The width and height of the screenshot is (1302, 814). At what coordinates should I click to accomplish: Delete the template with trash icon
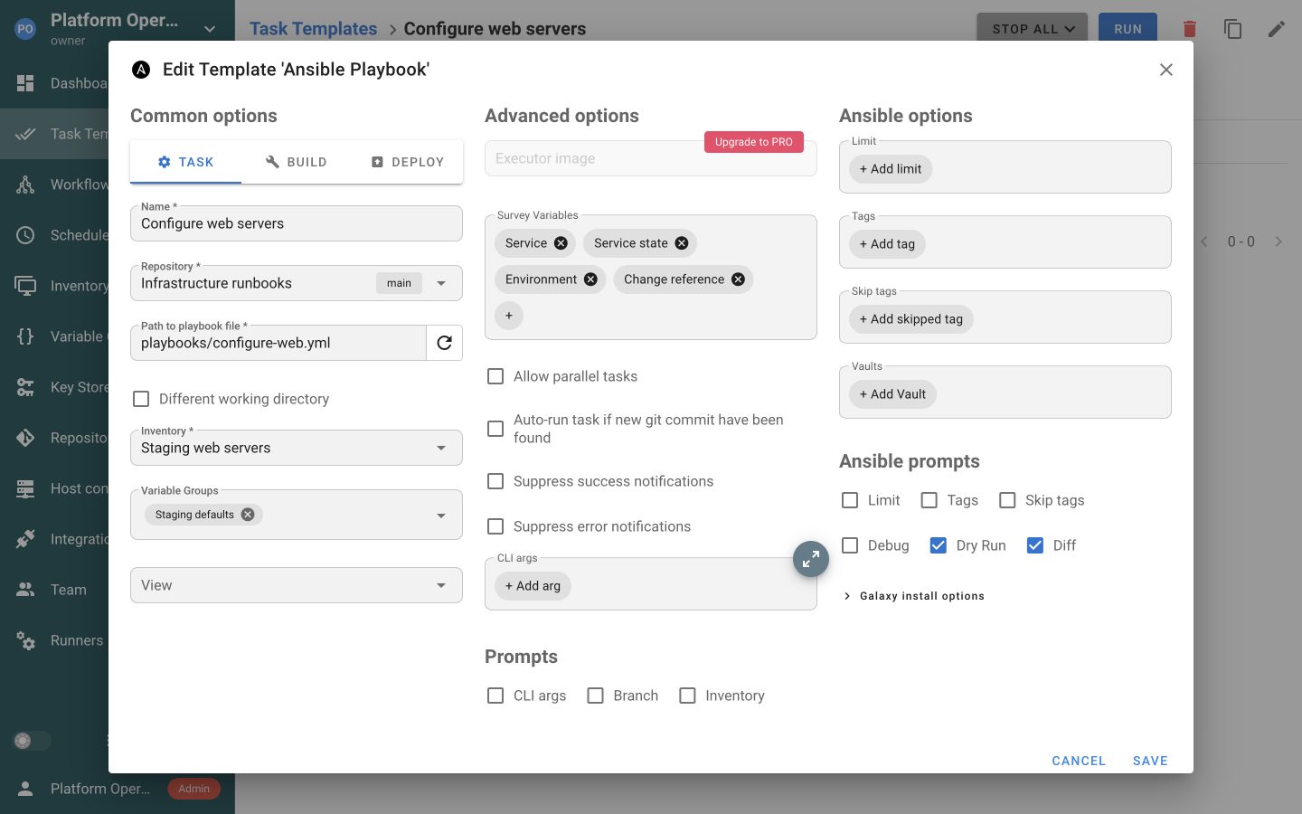tap(1190, 29)
